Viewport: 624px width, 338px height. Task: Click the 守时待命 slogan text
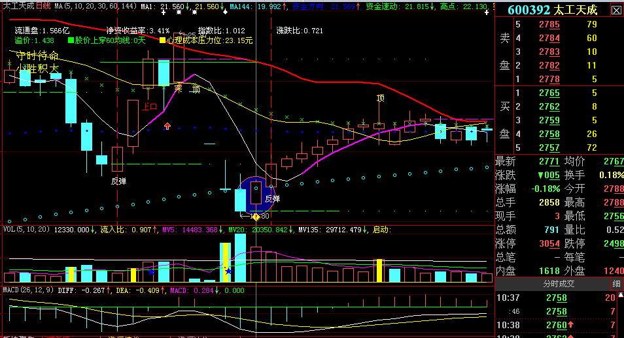(x=37, y=55)
